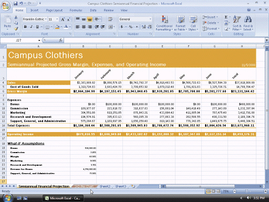Go to the View tab
The height and width of the screenshot is (202, 269).
click(x=124, y=11)
